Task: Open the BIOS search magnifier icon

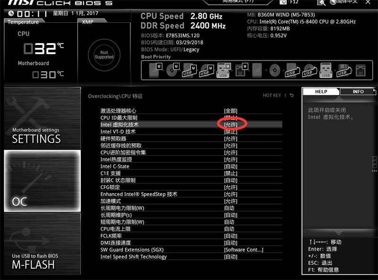Action: [321, 2]
